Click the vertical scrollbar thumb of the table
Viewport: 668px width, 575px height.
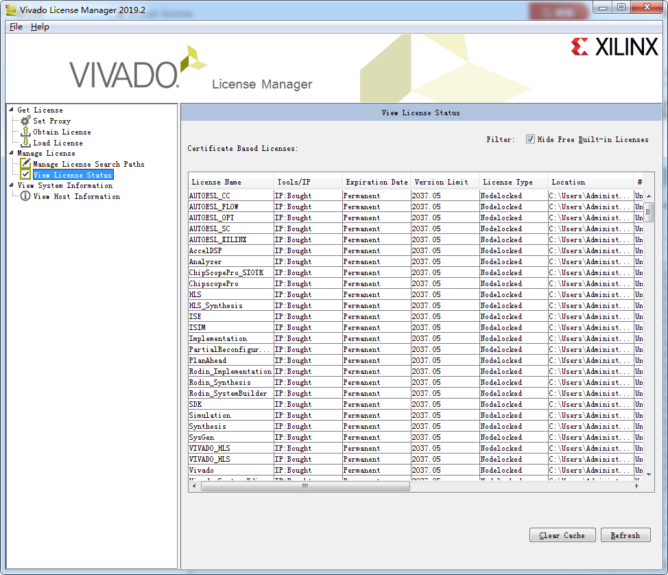[x=649, y=212]
